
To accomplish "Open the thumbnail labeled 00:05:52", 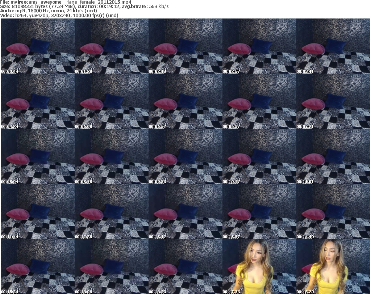I will tap(185, 101).
